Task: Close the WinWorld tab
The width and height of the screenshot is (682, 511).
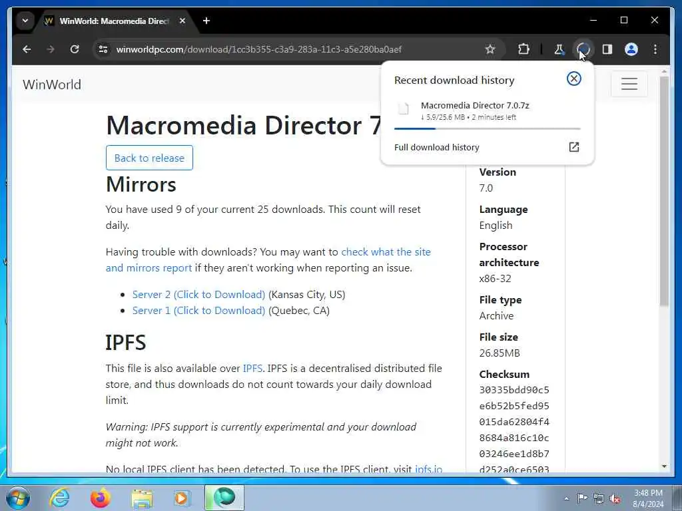Action: (x=182, y=21)
